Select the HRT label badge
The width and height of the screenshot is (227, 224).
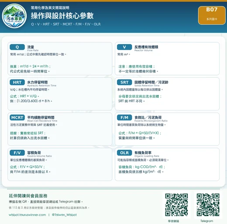coord(17,82)
